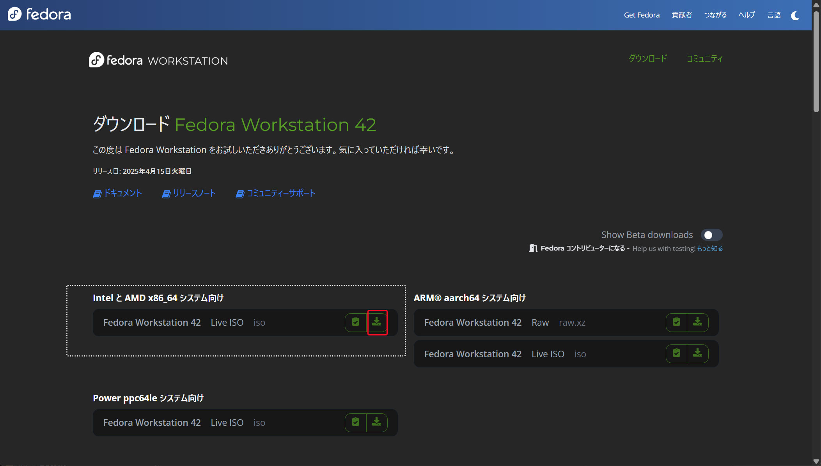Click raw.xz label in aarch64 row
Viewport: 821px width, 466px height.
572,323
